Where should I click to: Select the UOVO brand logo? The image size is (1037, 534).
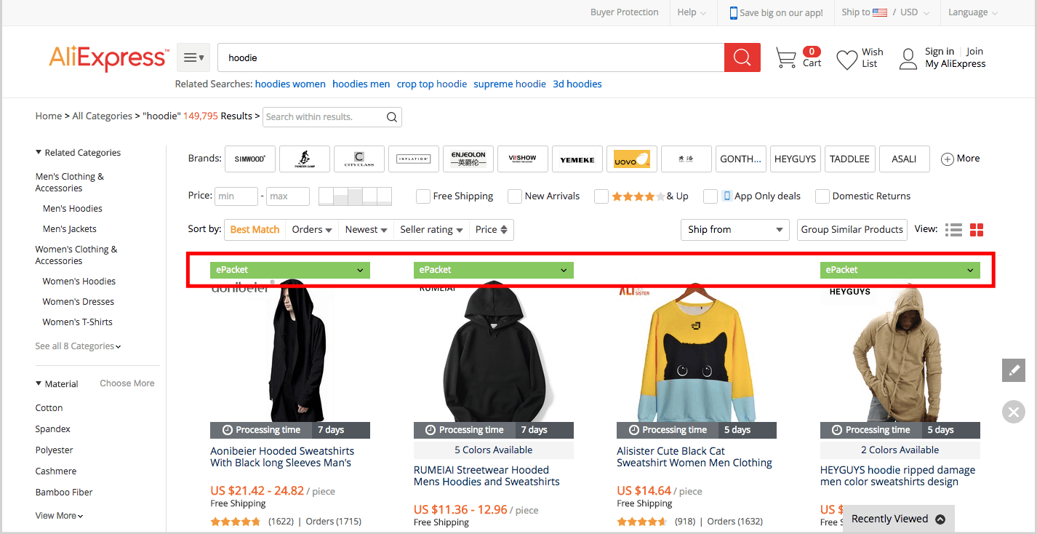click(x=632, y=159)
